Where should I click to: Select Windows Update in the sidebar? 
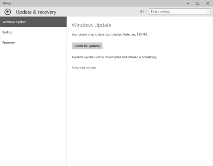[33, 22]
